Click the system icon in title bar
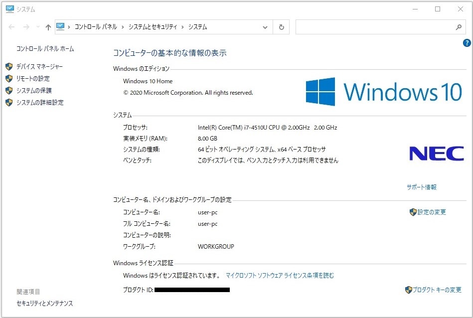 pos(10,9)
